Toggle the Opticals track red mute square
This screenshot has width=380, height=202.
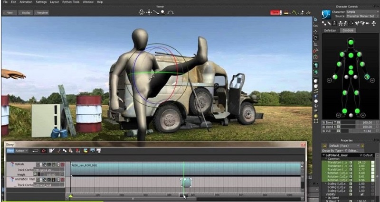(62, 165)
